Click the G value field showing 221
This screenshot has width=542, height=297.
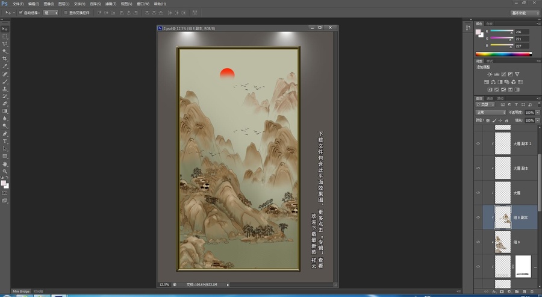[522, 39]
